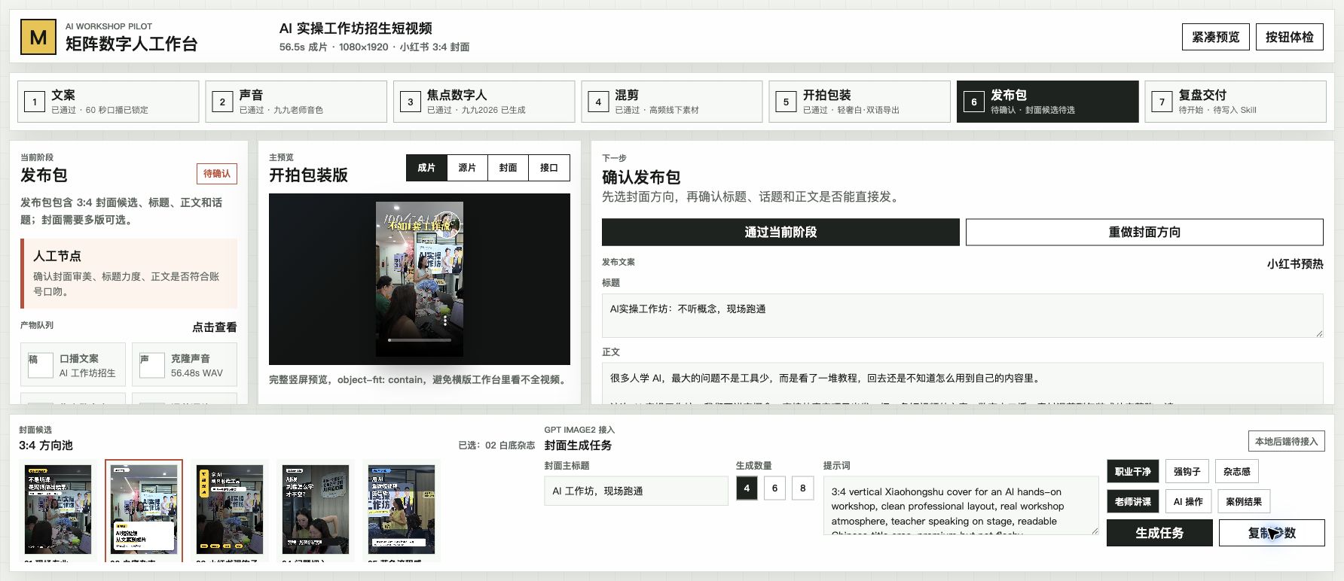
Task: Click resize handle of 标题 text box
Action: pos(1318,333)
